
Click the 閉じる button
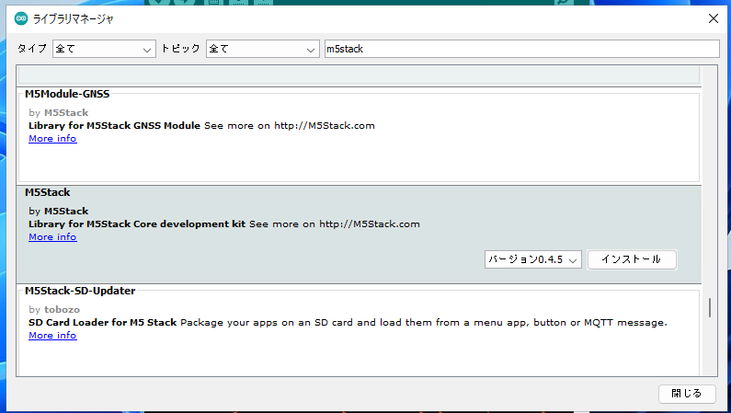pyautogui.click(x=687, y=394)
